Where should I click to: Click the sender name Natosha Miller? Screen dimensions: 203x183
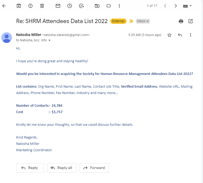click(x=29, y=35)
